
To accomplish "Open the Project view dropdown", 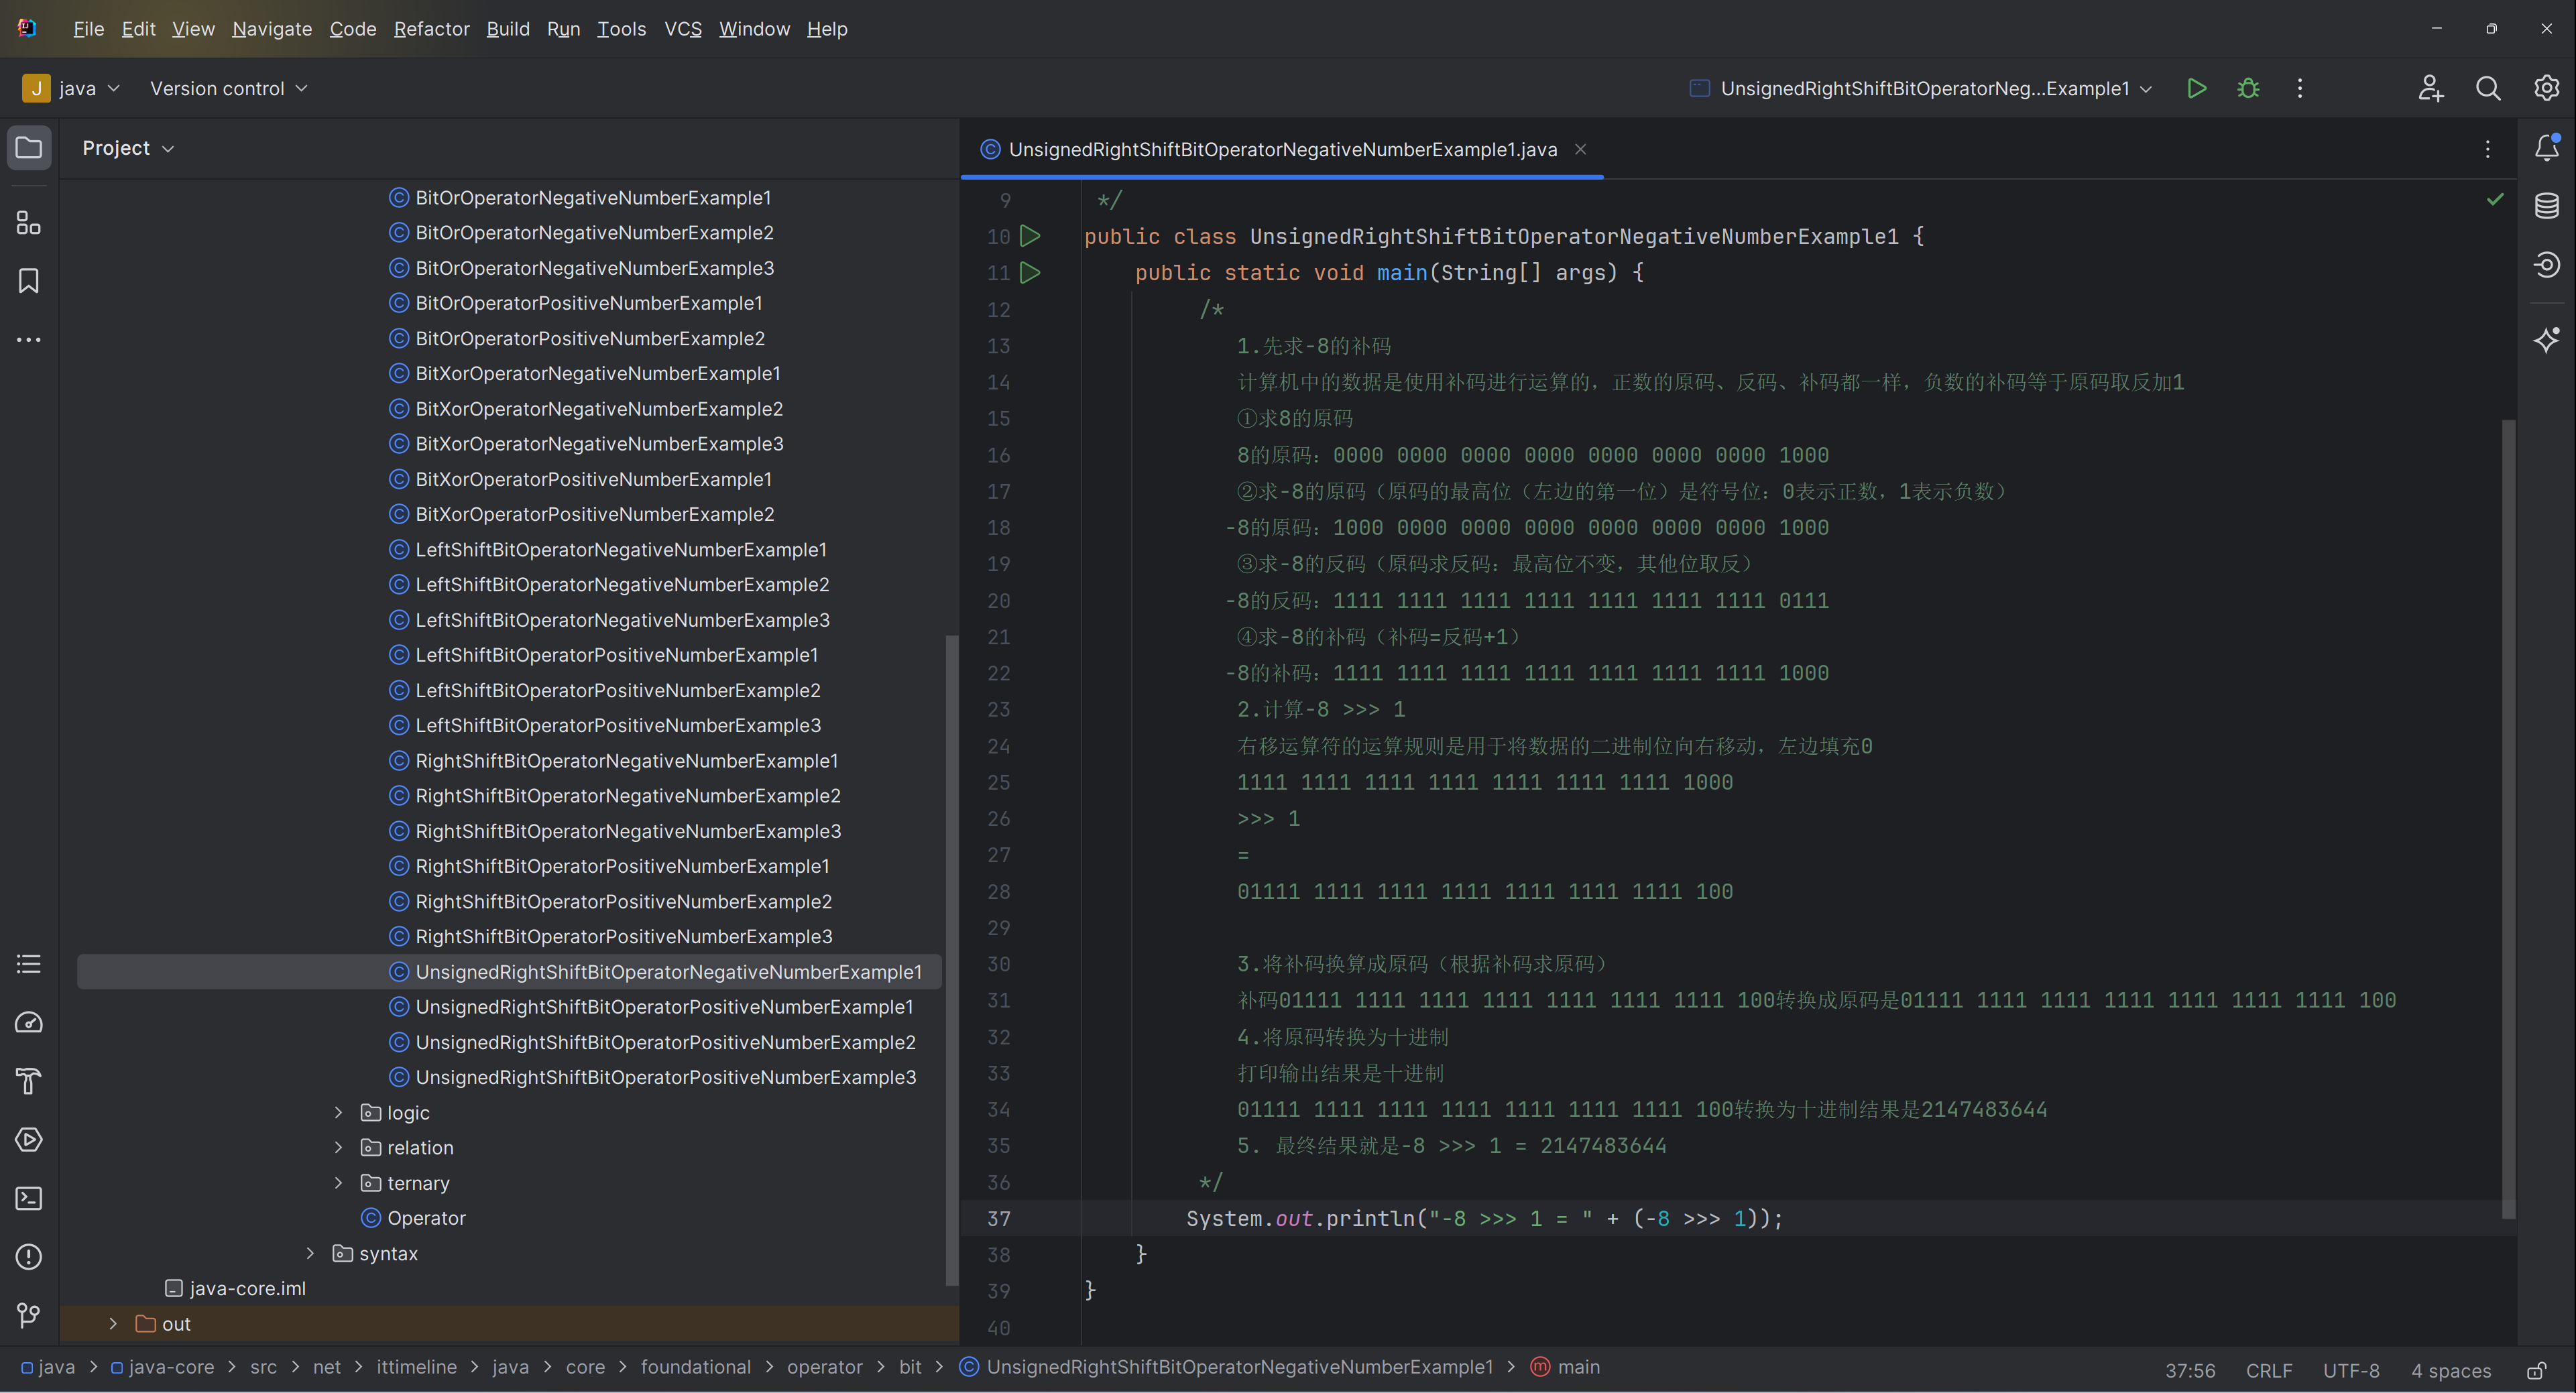I will [x=128, y=148].
